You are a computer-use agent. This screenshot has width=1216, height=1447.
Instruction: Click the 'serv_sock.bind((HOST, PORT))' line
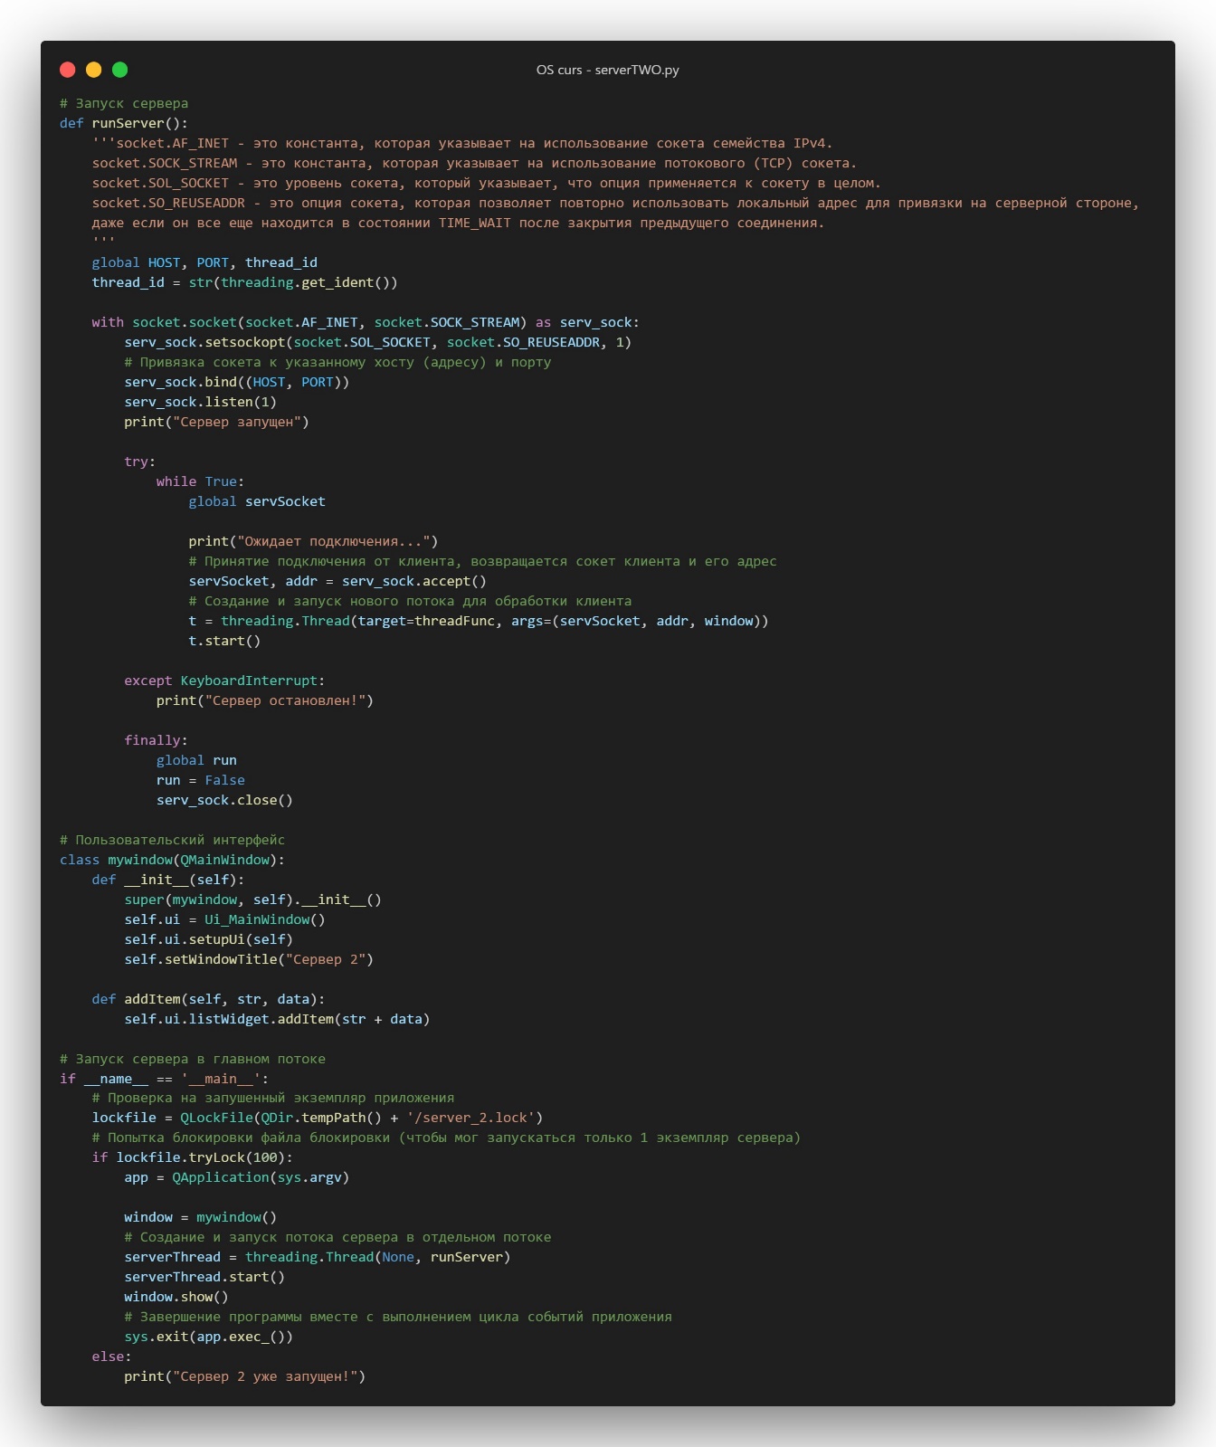pos(237,382)
